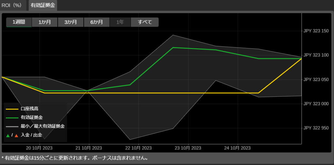Image resolution: width=334 pixels, height=165 pixels.
Task: Click the JPY 322 950 axis label
Action: pos(316,128)
